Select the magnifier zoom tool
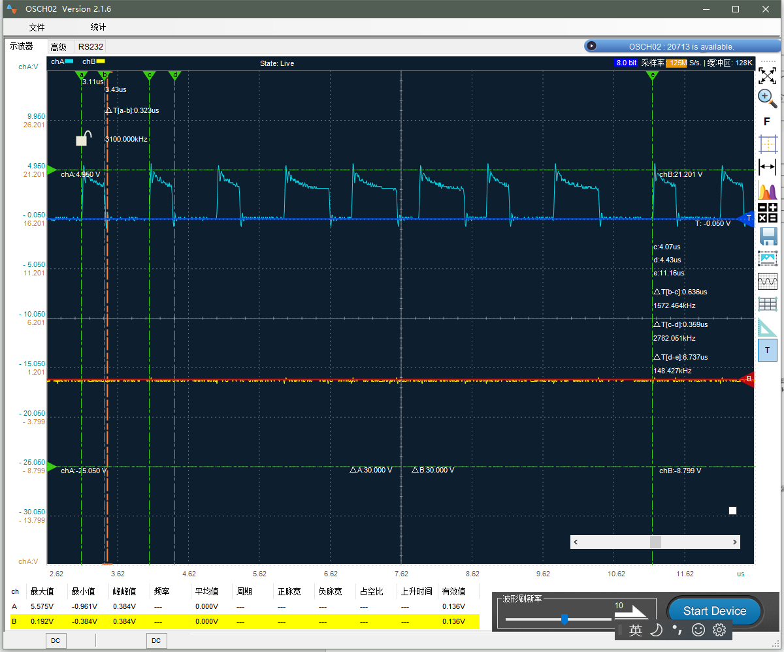Image resolution: width=784 pixels, height=652 pixels. [x=767, y=99]
